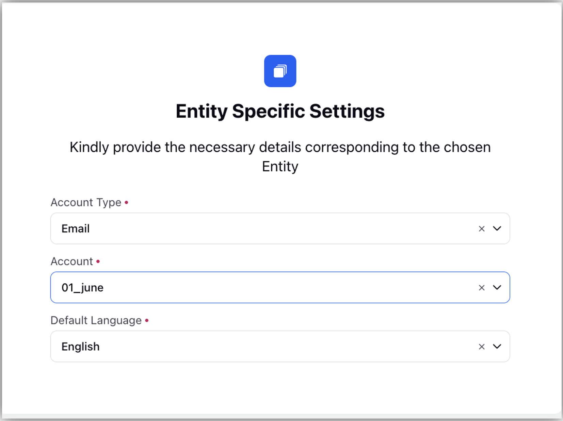Image resolution: width=563 pixels, height=421 pixels.
Task: Clear the English default language selection
Action: click(x=482, y=347)
